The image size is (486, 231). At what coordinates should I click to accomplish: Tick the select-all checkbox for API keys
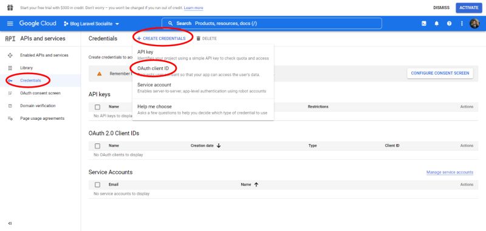(x=98, y=107)
